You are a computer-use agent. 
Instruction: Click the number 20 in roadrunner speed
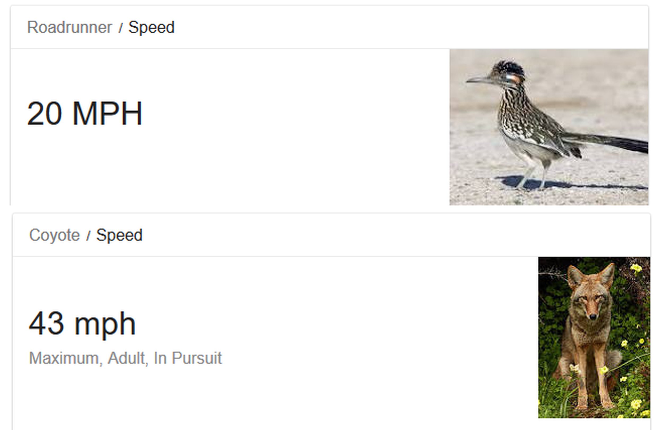coord(44,114)
